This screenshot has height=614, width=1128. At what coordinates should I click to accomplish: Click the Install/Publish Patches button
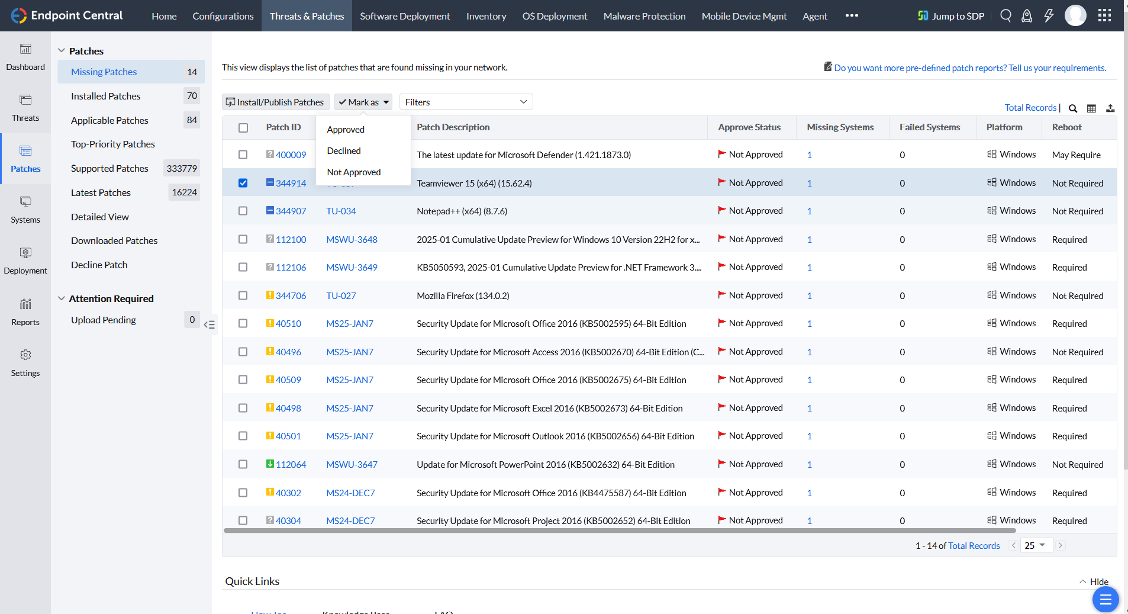tap(275, 102)
